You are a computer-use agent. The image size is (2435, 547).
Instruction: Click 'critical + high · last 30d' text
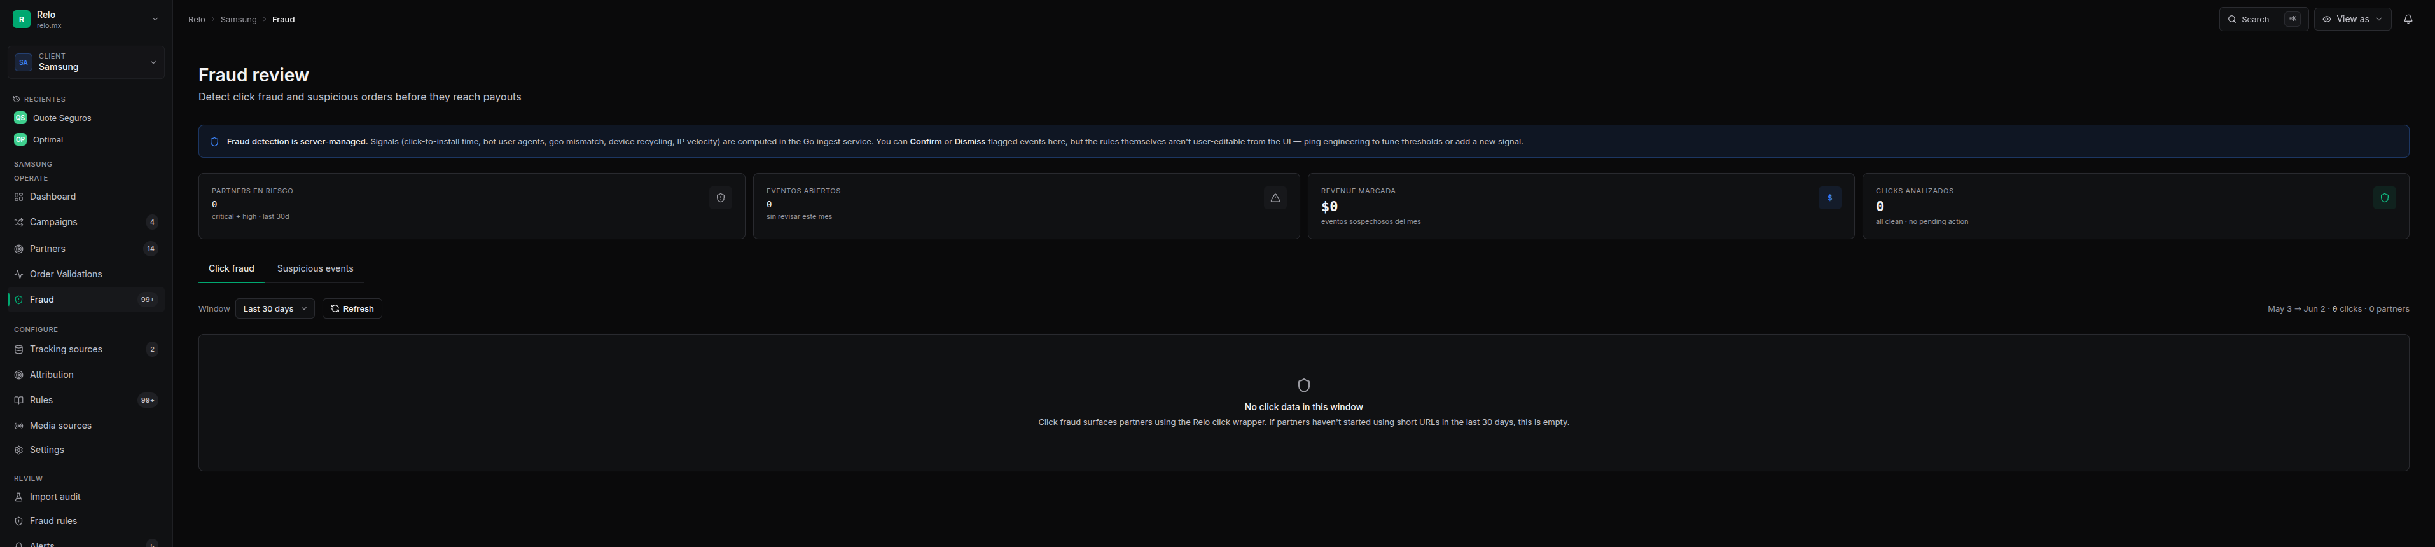[x=251, y=216]
